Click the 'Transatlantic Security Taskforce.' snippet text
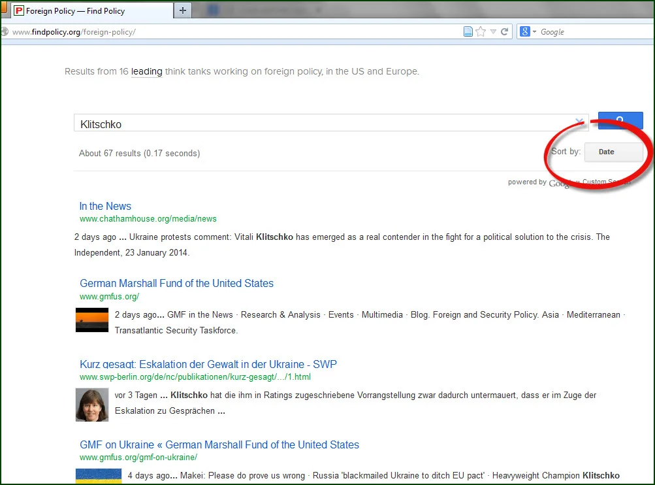Viewport: 655px width, 485px height. click(x=176, y=330)
